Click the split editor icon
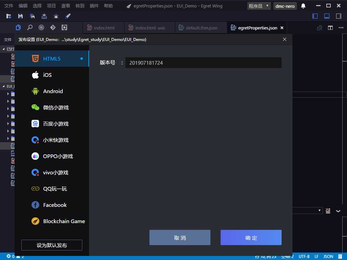This screenshot has height=260, width=347. (x=330, y=28)
